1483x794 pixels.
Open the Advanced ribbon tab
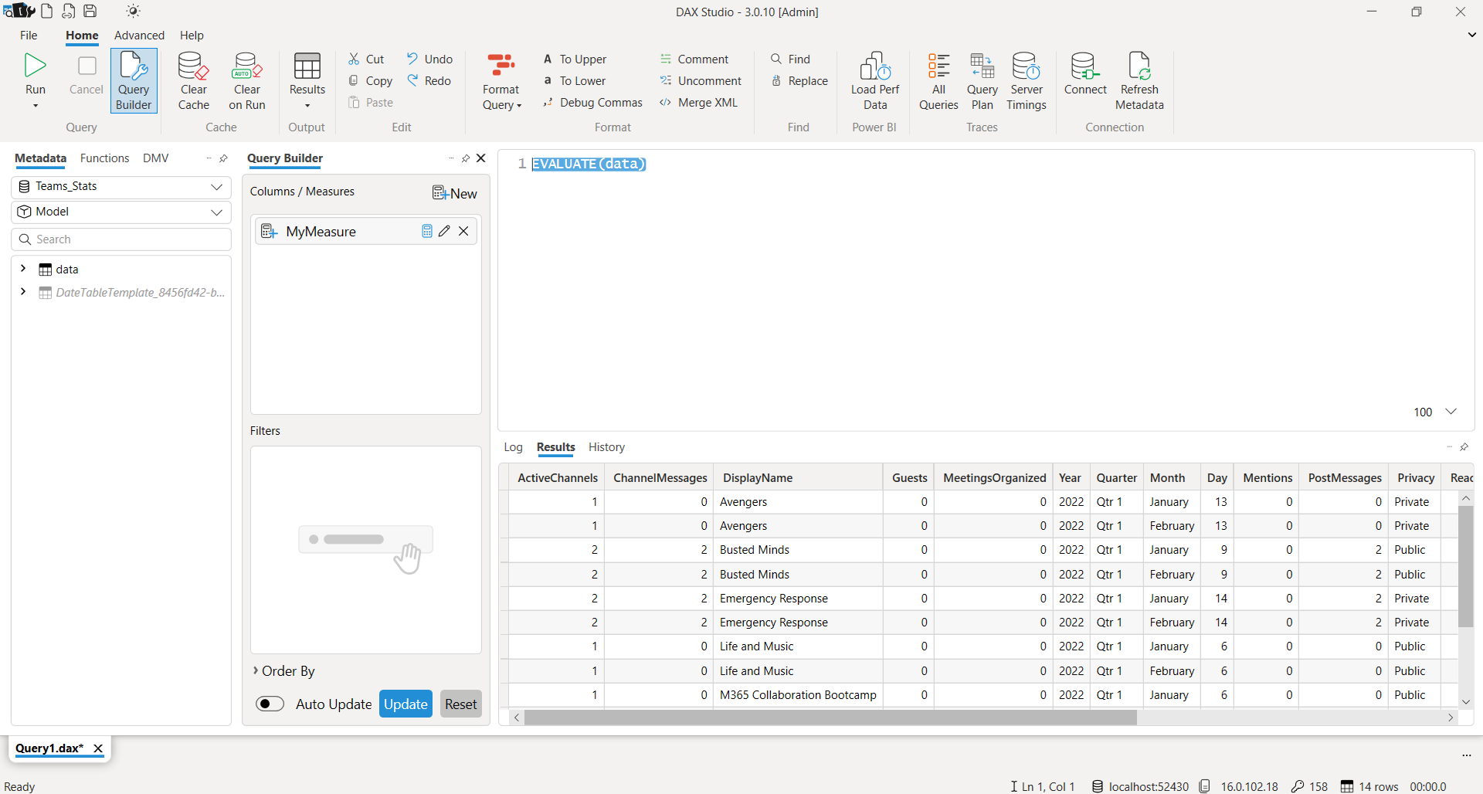(139, 36)
